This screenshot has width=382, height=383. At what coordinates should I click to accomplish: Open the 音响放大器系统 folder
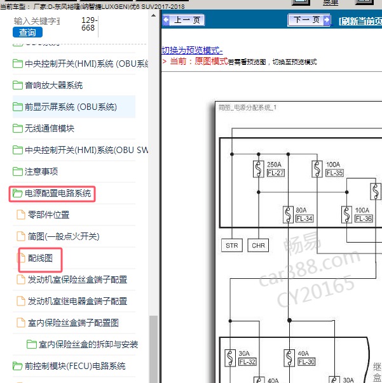(48, 85)
